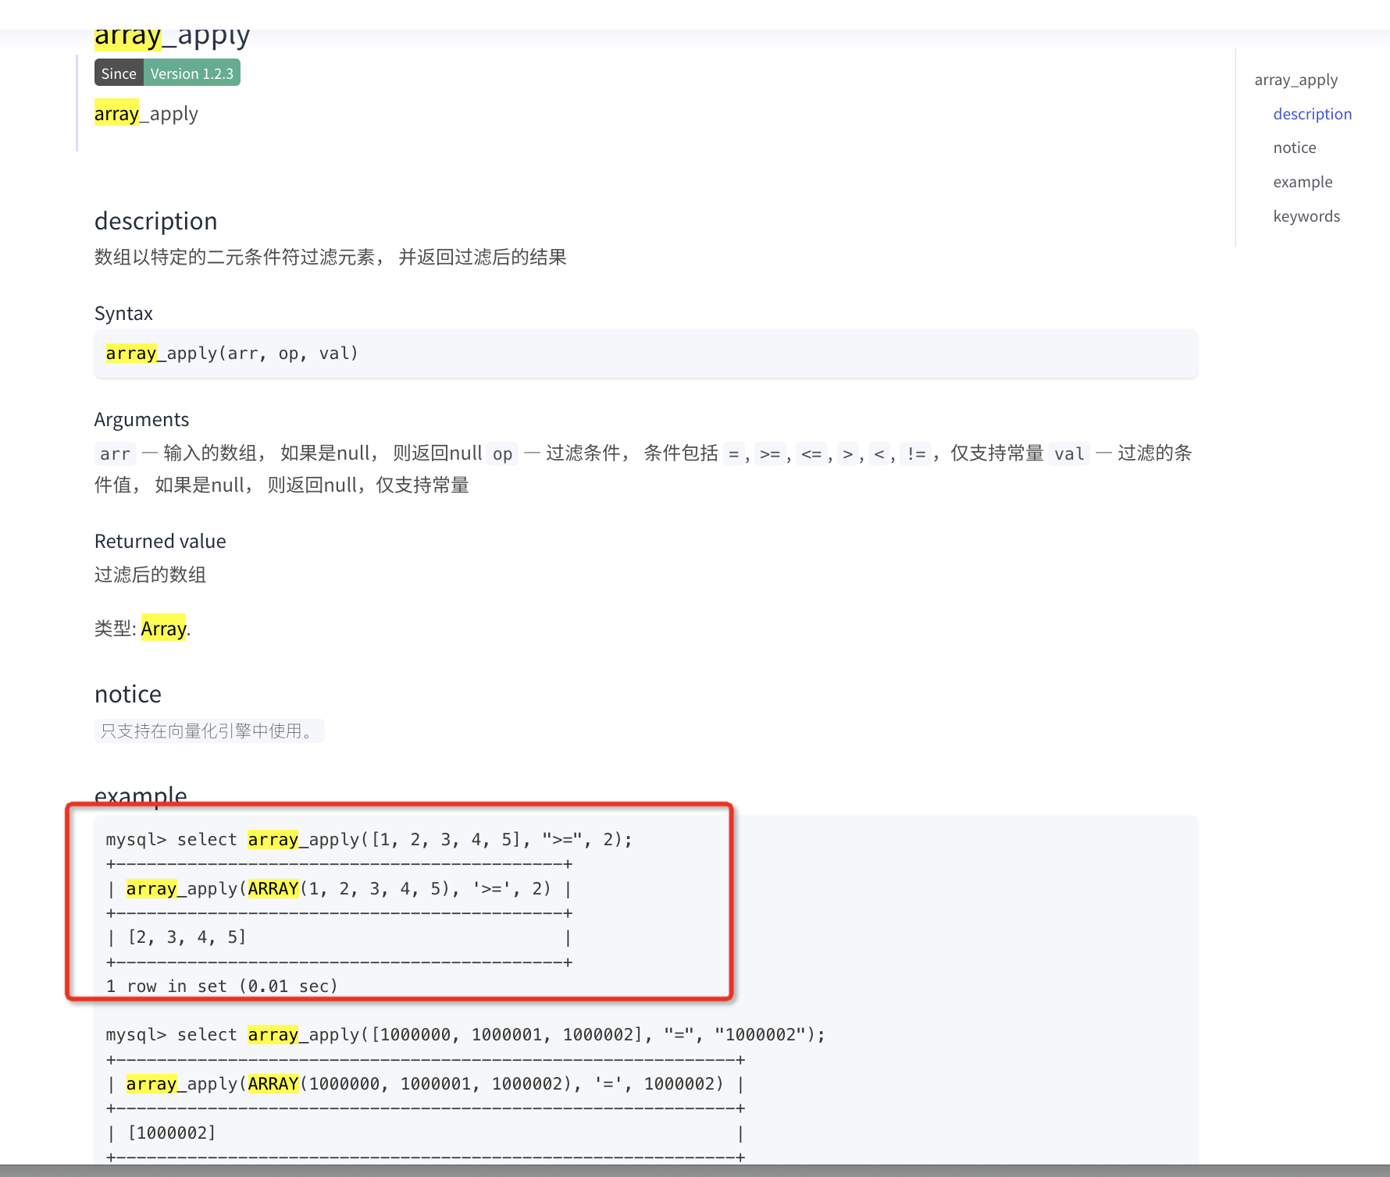This screenshot has height=1177, width=1390.
Task: Select the highlighted Array return type
Action: (x=163, y=628)
